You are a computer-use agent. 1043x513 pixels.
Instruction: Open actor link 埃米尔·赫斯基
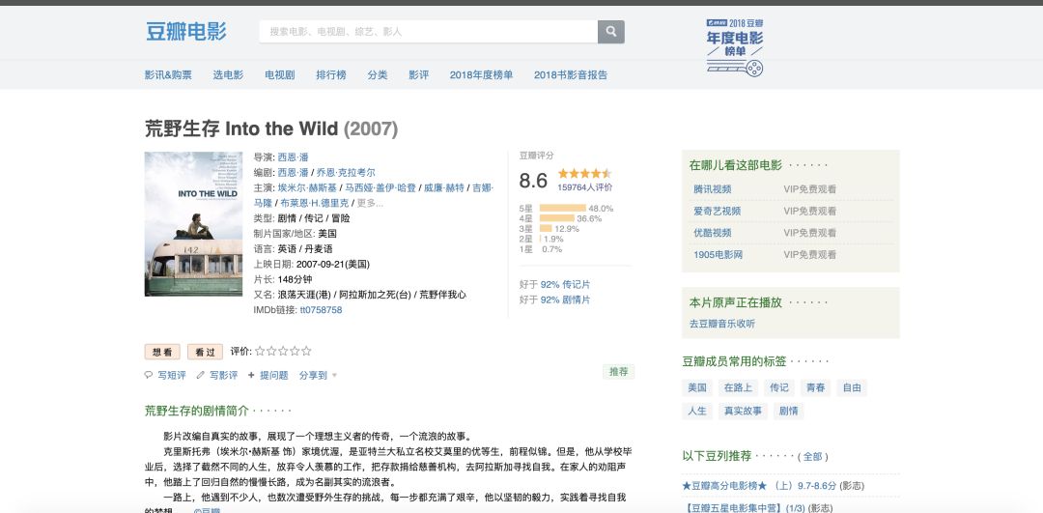307,187
